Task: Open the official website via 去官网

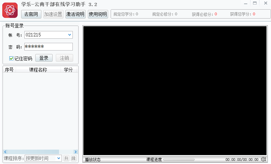Action: (x=31, y=14)
